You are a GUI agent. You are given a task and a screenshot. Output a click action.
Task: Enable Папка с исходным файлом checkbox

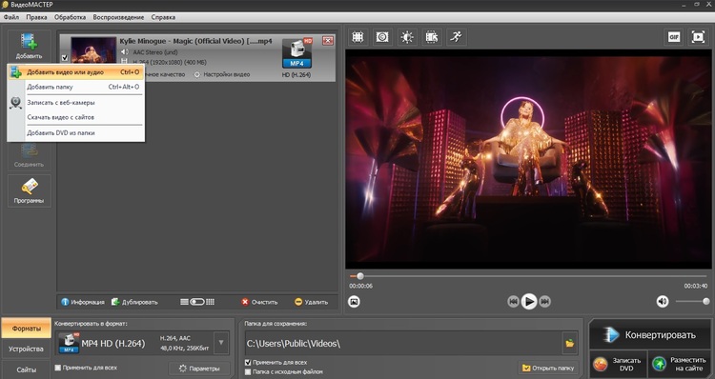point(248,372)
